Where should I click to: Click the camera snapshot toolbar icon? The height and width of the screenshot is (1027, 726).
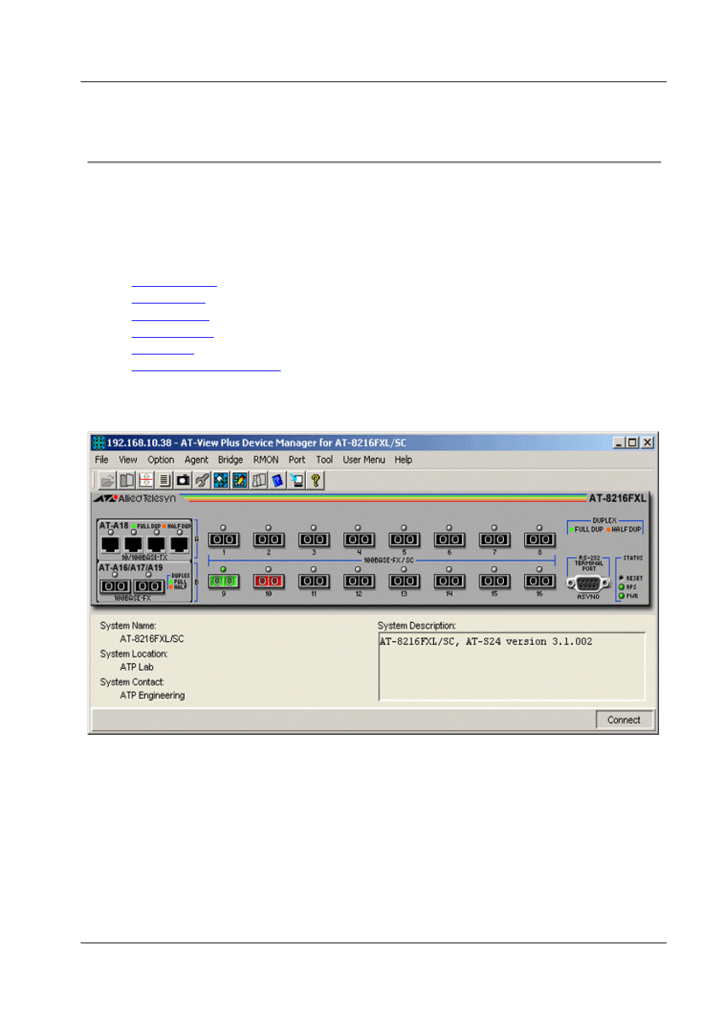183,480
